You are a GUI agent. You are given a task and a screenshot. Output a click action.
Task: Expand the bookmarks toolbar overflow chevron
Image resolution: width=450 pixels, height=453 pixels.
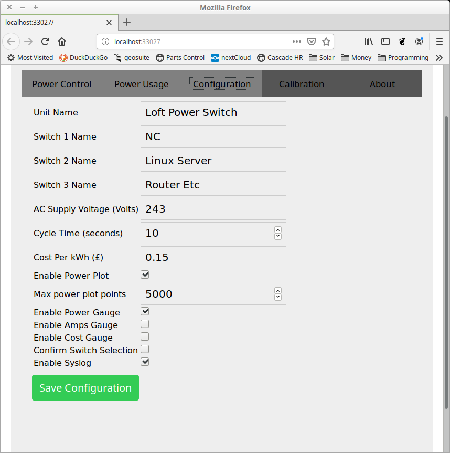(x=440, y=58)
